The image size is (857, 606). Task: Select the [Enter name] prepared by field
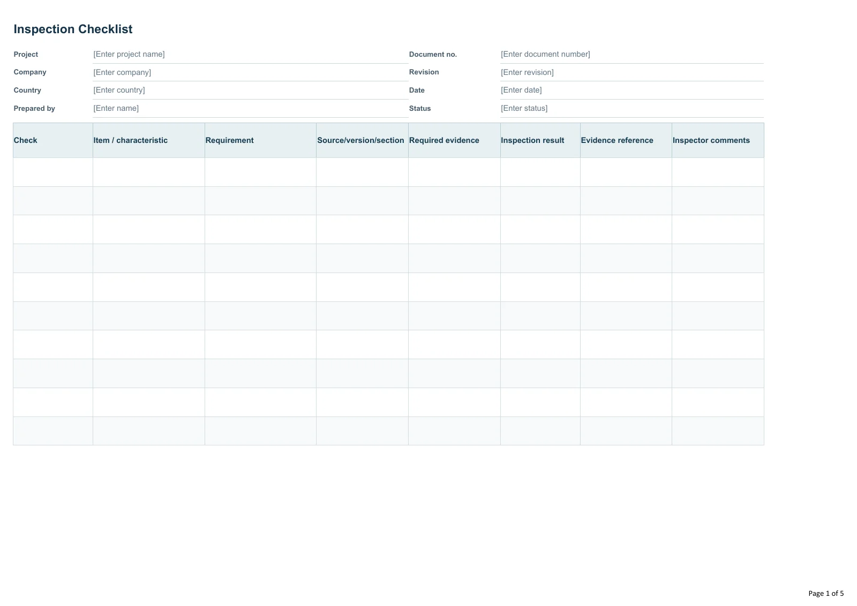251,108
